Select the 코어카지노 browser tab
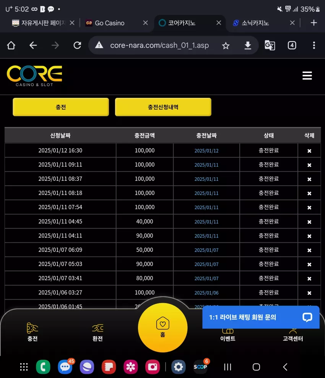 coord(177,23)
